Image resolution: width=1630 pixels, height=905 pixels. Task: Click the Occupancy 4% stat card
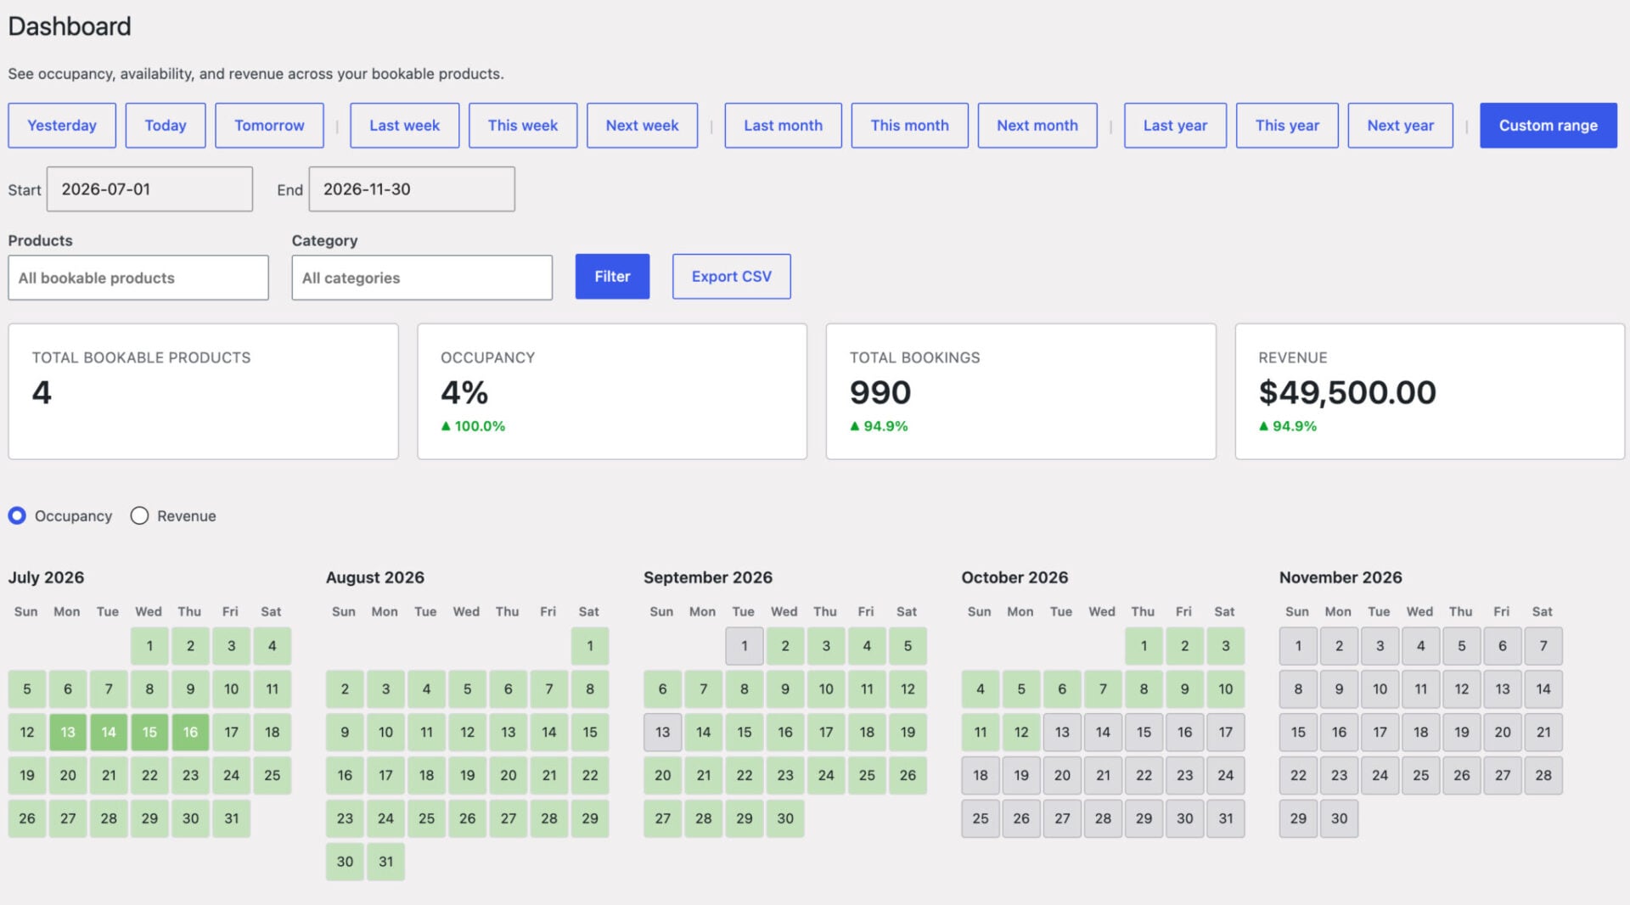coord(612,391)
